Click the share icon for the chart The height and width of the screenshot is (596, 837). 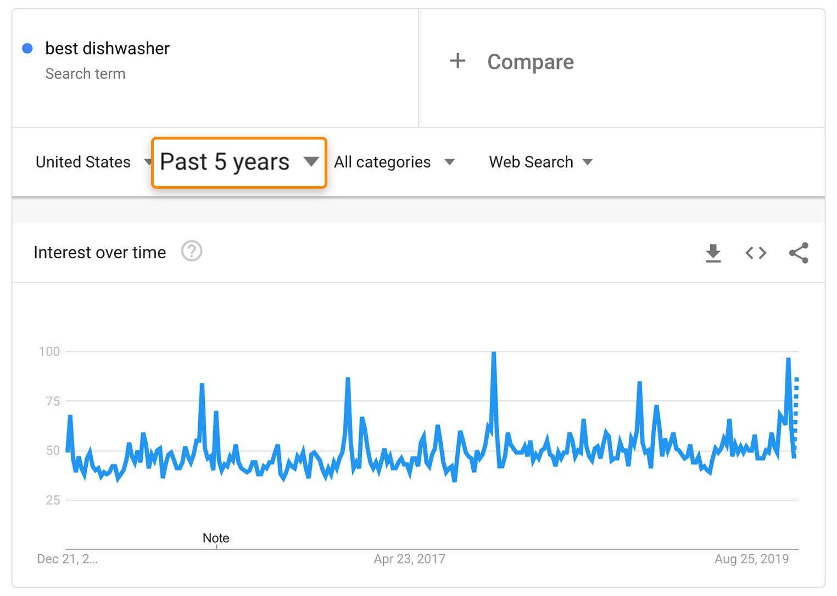[x=799, y=253]
